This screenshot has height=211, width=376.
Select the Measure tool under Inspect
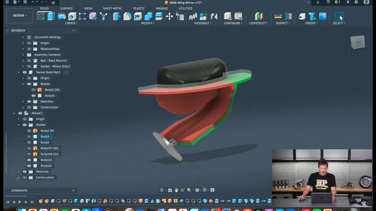pyautogui.click(x=278, y=16)
